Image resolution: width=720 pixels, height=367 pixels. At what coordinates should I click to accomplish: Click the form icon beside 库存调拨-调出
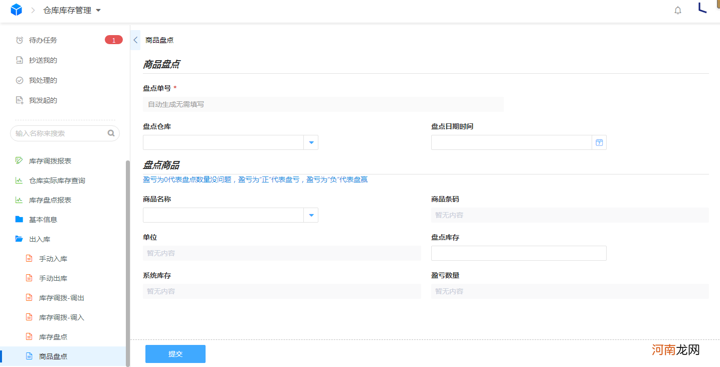click(29, 298)
